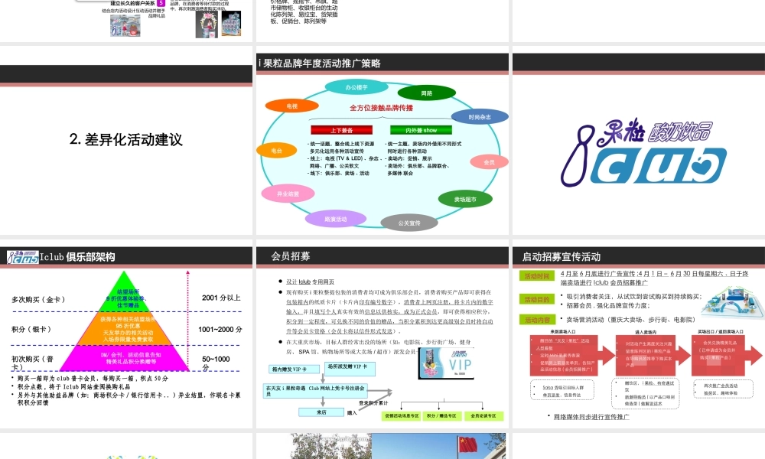
Task: Click the '来店' flowchart box
Action: pyautogui.click(x=321, y=412)
